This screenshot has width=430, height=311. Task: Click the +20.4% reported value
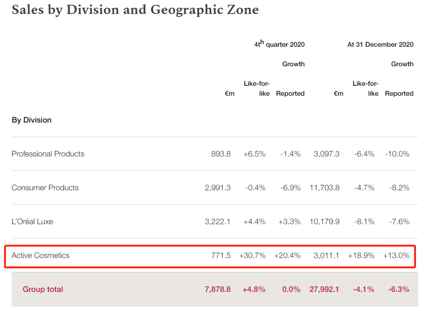(x=287, y=255)
